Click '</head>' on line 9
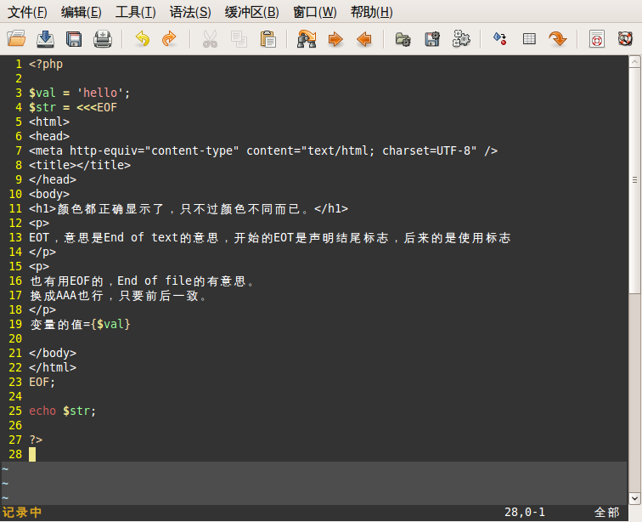 [x=53, y=179]
